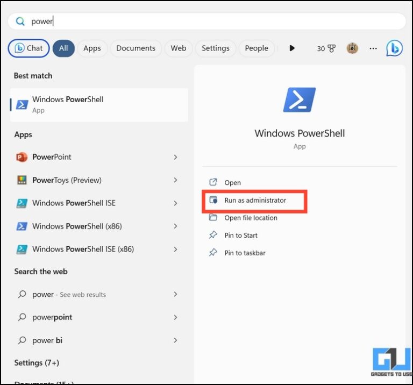Image resolution: width=413 pixels, height=385 pixels.
Task: Open the Settings (7+) results section
Action: 37,363
